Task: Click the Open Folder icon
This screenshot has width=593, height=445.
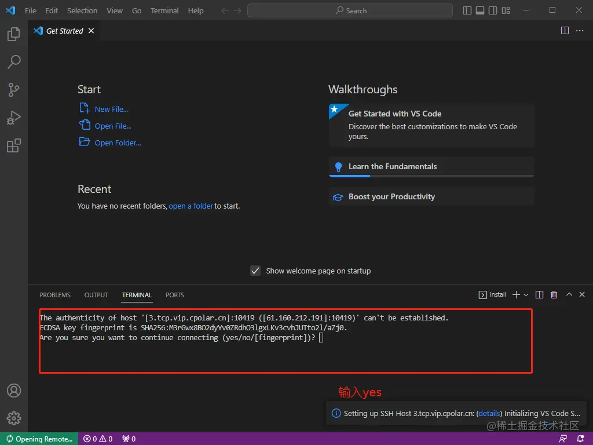Action: pos(85,142)
